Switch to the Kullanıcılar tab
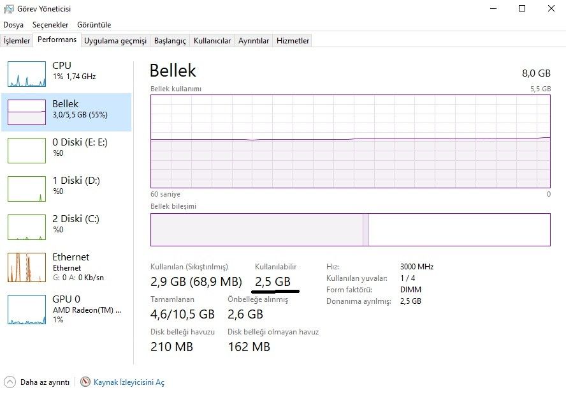This screenshot has height=397, width=566. [212, 41]
